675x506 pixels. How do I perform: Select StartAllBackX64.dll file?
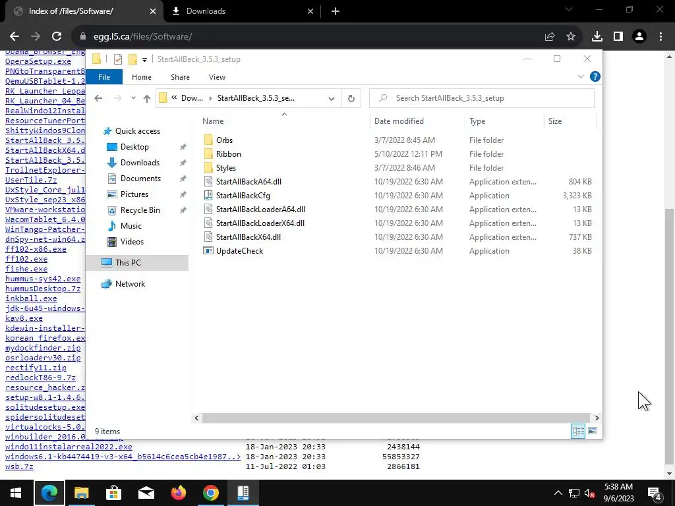(249, 237)
